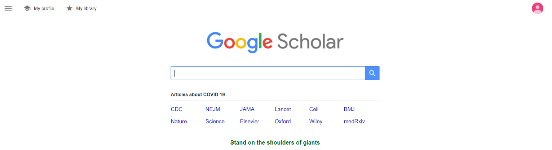Open BMJ COVID-19 articles link

pos(349,109)
